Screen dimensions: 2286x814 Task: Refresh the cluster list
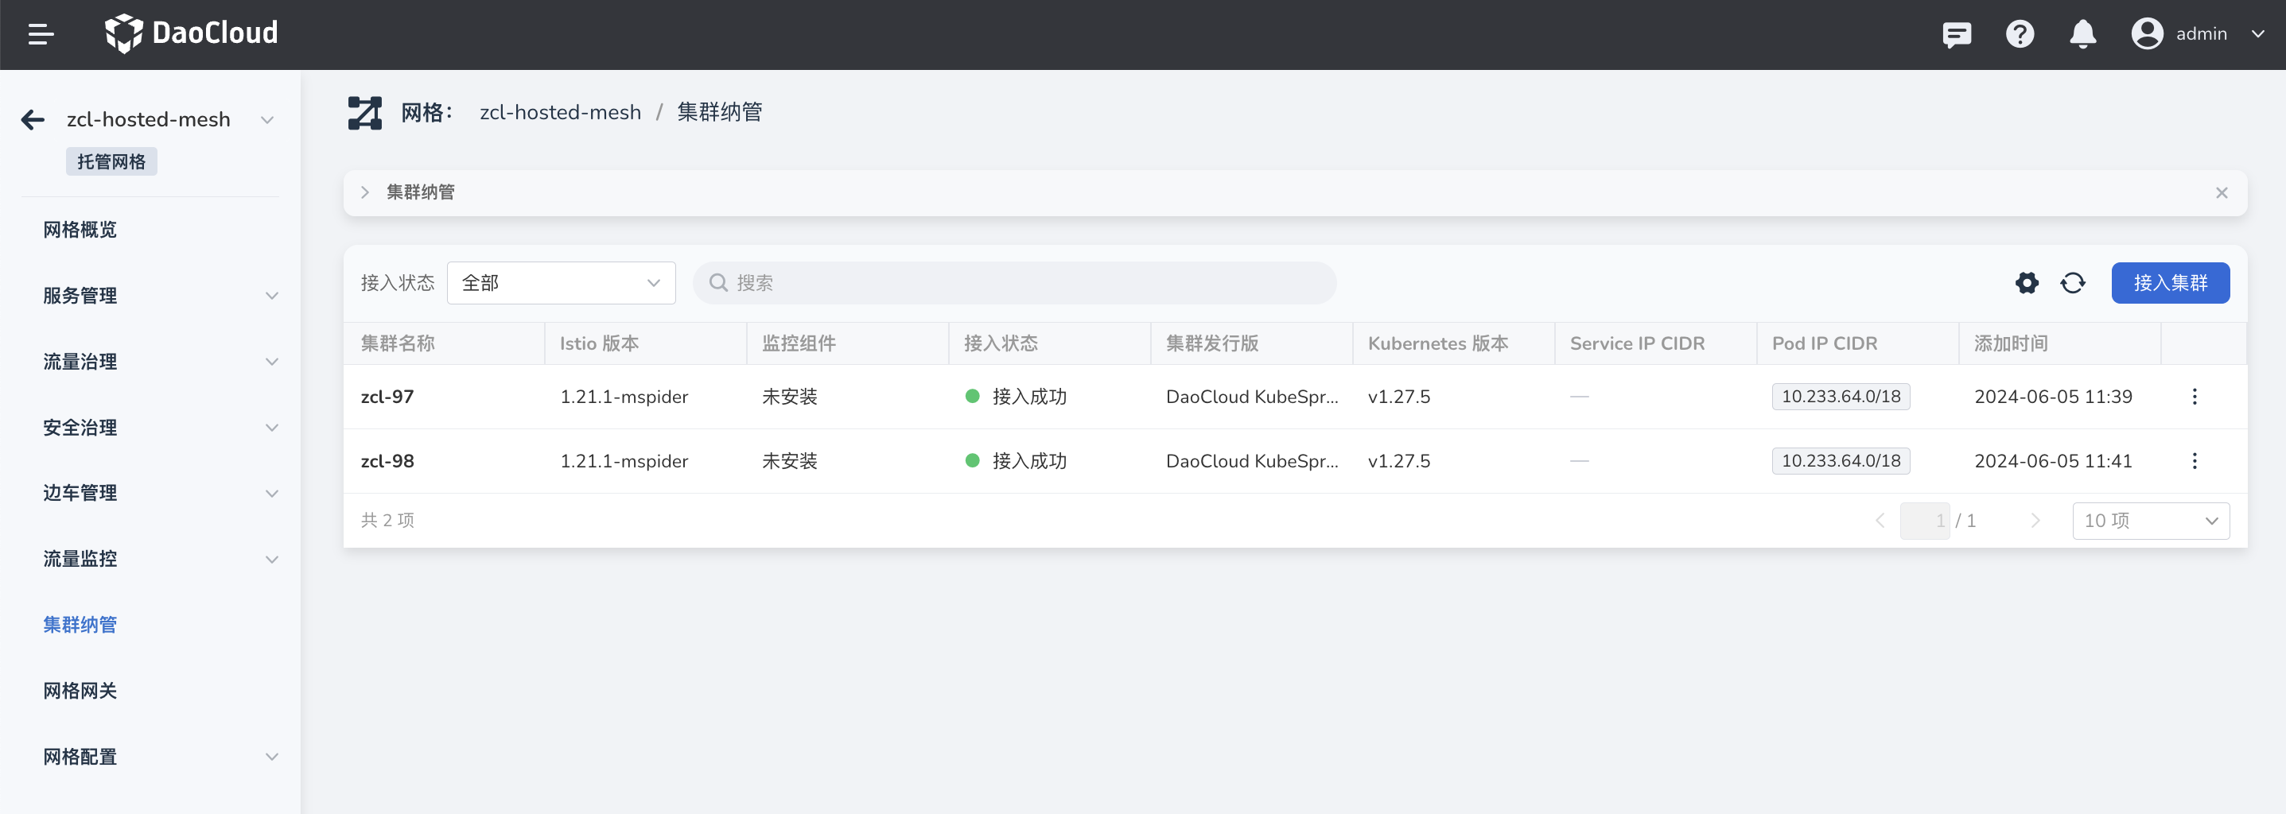point(2073,283)
